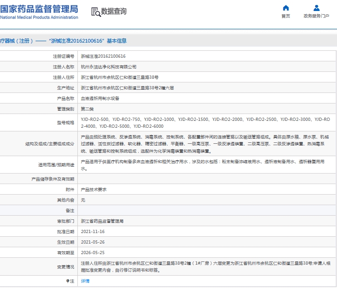337x288 pixels.
Task: Click the expiry date 2026-05-25 cell
Action: click(207, 253)
